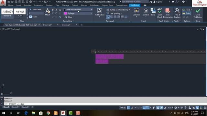Click the command line input field
The width and height of the screenshot is (207, 116).
tap(105, 104)
